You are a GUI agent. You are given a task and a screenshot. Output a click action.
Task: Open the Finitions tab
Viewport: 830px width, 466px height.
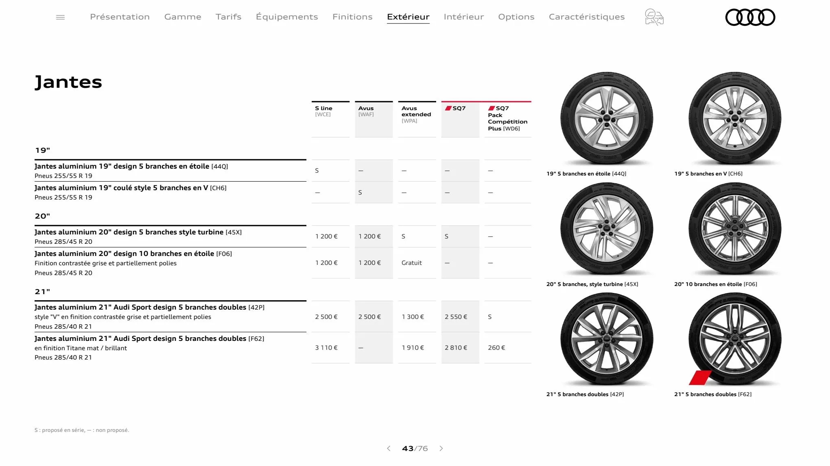[352, 17]
